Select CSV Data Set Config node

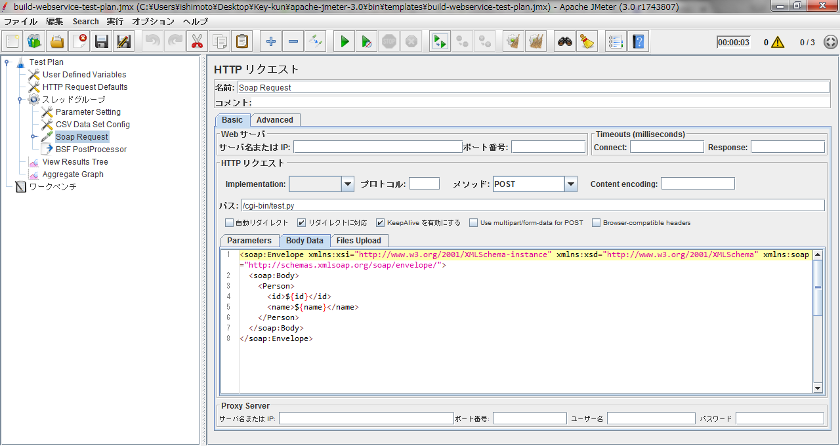pos(93,125)
